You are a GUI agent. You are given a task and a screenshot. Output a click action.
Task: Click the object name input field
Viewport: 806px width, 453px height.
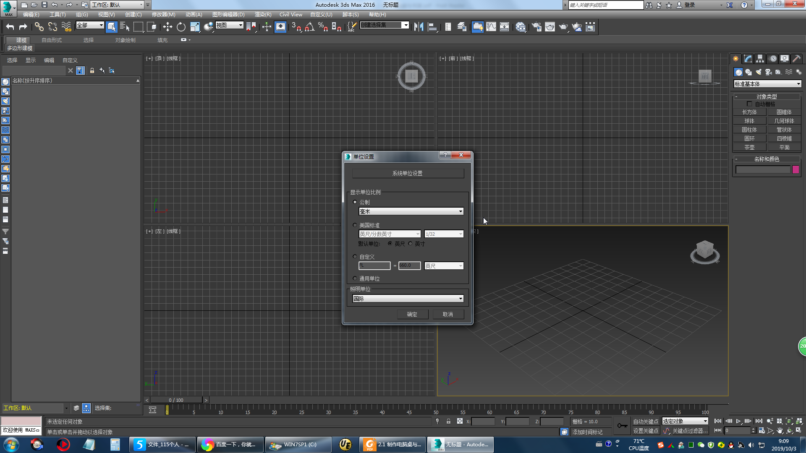[x=763, y=169]
